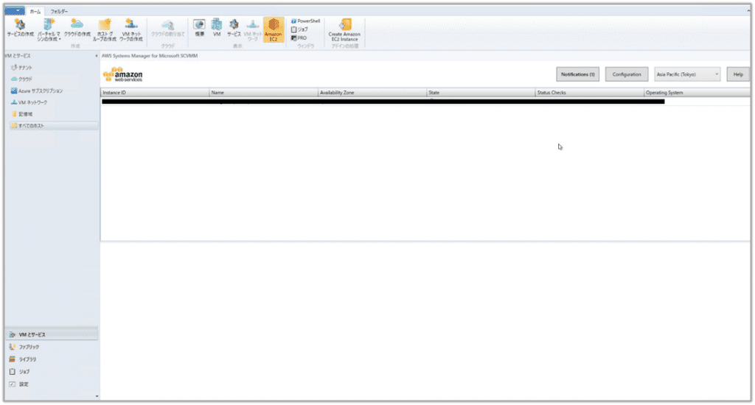
Task: Select すべてのホスト in the navigation tree
Action: [53, 125]
